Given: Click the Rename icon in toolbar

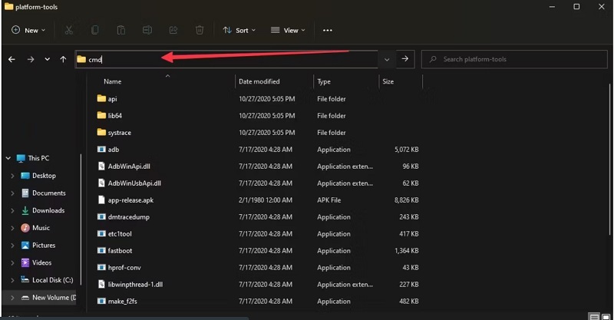Looking at the screenshot, I should click(x=147, y=30).
